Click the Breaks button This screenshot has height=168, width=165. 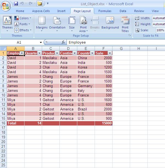tap(95, 24)
